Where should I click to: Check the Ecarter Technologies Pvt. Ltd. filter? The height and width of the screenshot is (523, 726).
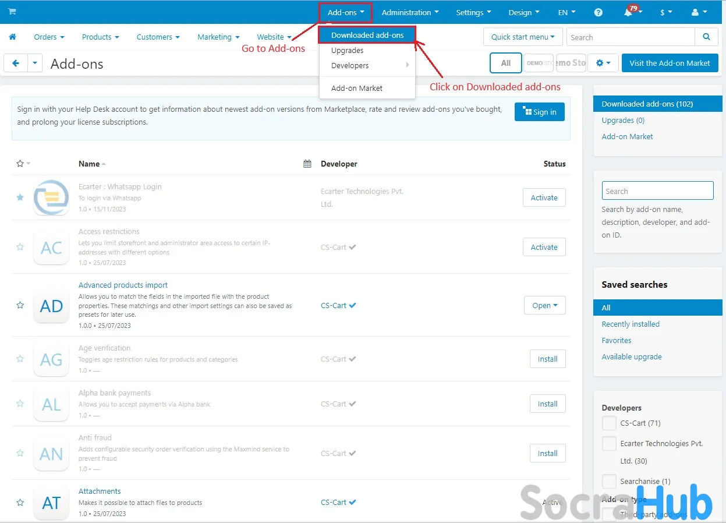(609, 444)
